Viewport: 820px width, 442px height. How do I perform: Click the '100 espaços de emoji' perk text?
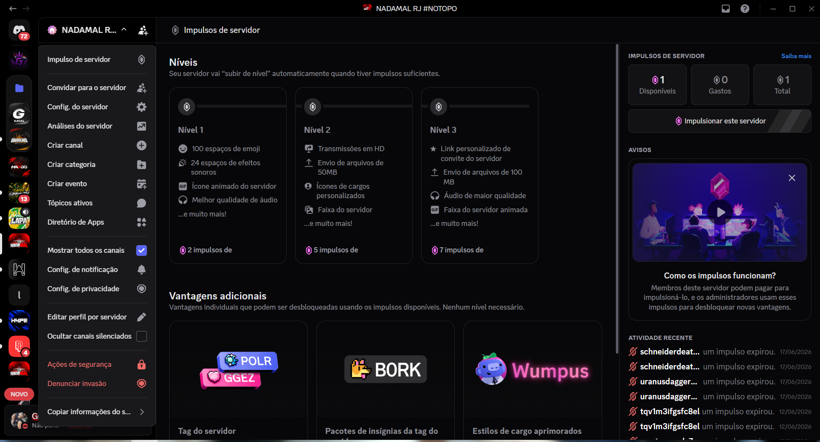point(226,149)
